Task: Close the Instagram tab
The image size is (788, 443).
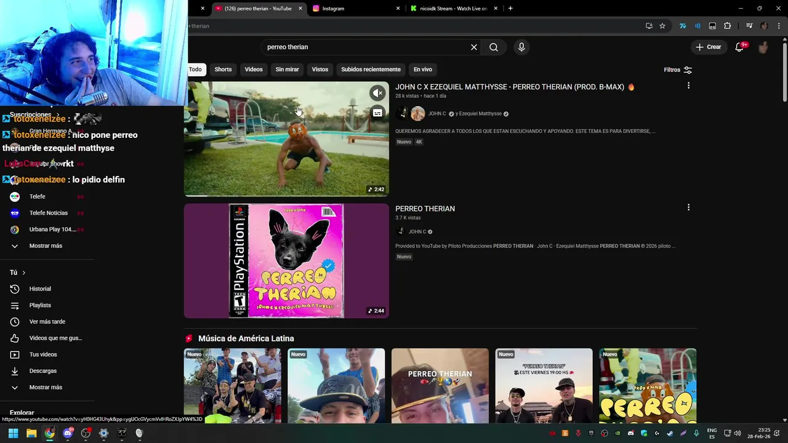Action: 398,9
